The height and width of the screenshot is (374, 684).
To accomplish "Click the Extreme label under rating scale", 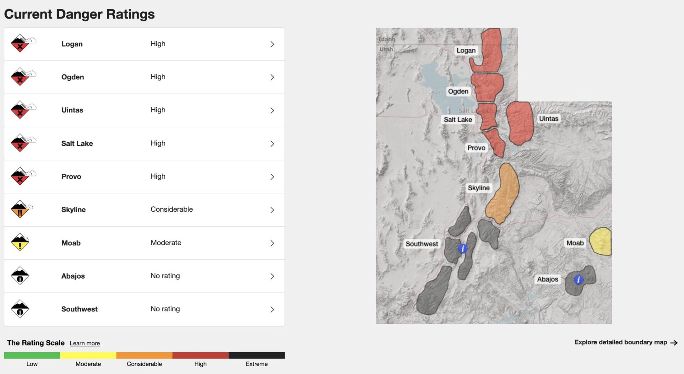I will (x=256, y=364).
